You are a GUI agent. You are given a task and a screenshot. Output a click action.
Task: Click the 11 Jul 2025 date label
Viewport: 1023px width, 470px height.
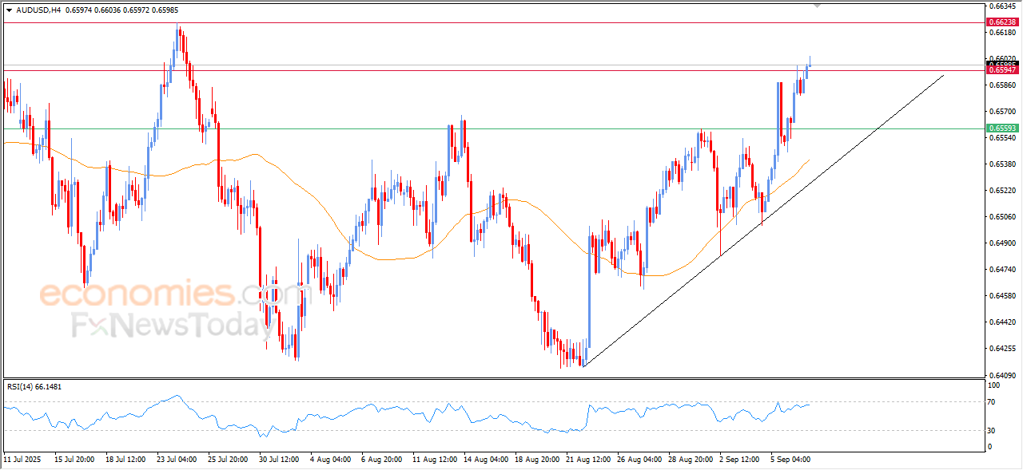pos(22,460)
